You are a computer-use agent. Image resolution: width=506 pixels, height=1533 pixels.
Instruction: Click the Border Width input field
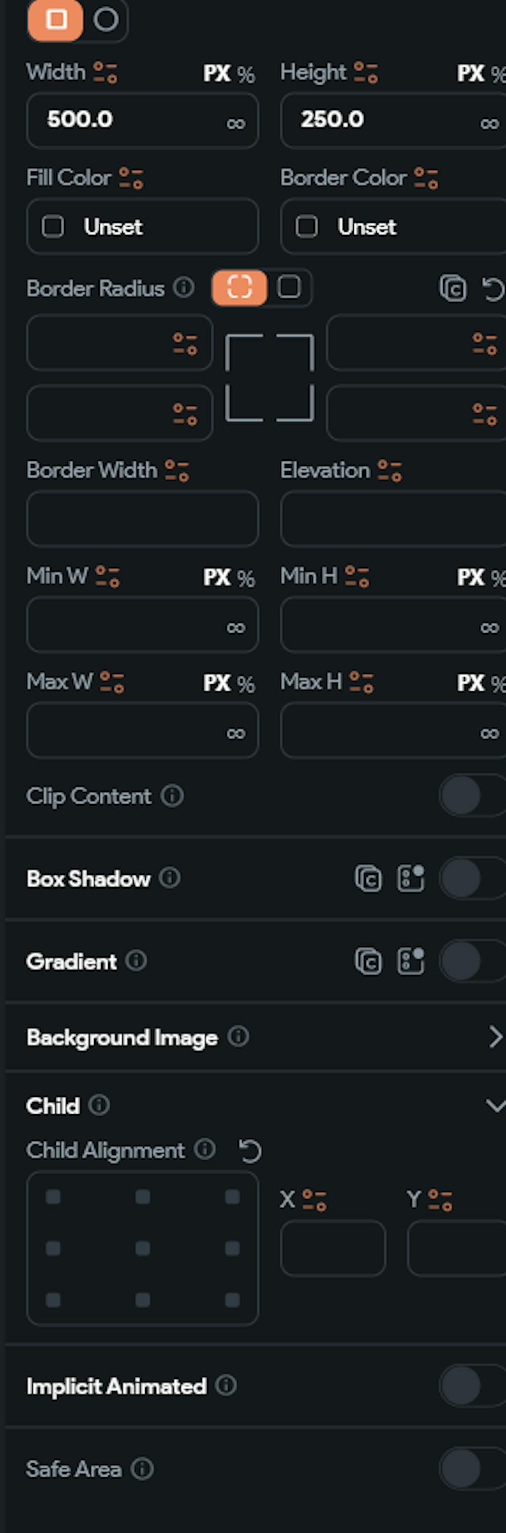pos(142,518)
